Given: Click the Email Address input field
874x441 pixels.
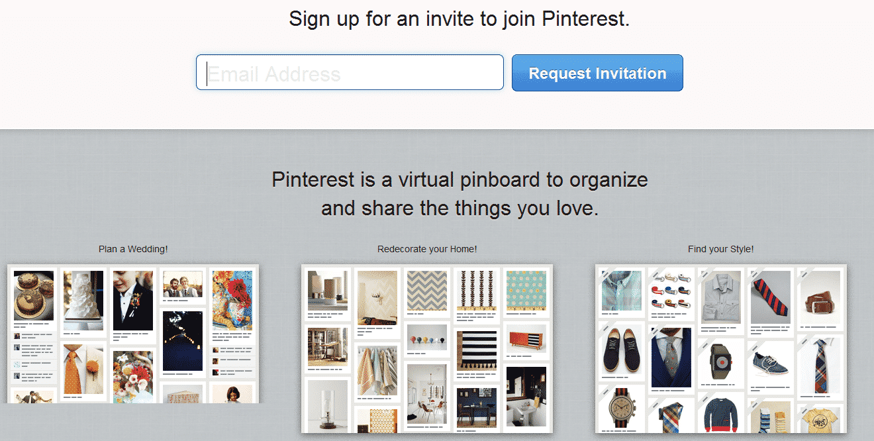Looking at the screenshot, I should 350,73.
